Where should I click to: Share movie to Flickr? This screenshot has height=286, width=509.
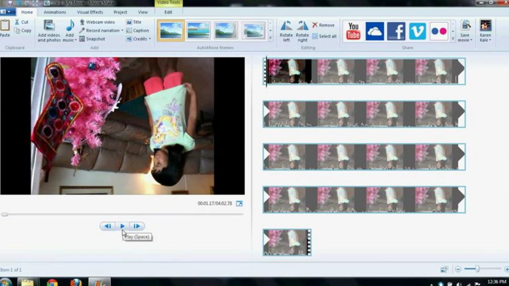(x=439, y=31)
